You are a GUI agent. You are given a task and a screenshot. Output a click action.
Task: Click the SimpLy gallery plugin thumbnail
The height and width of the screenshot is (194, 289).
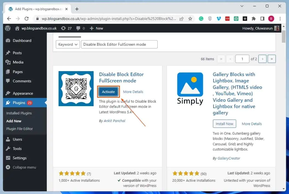pyautogui.click(x=190, y=89)
